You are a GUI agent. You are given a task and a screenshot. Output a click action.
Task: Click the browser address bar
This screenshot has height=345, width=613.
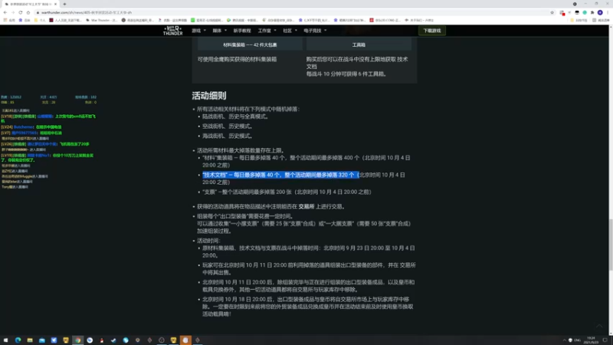point(293,12)
